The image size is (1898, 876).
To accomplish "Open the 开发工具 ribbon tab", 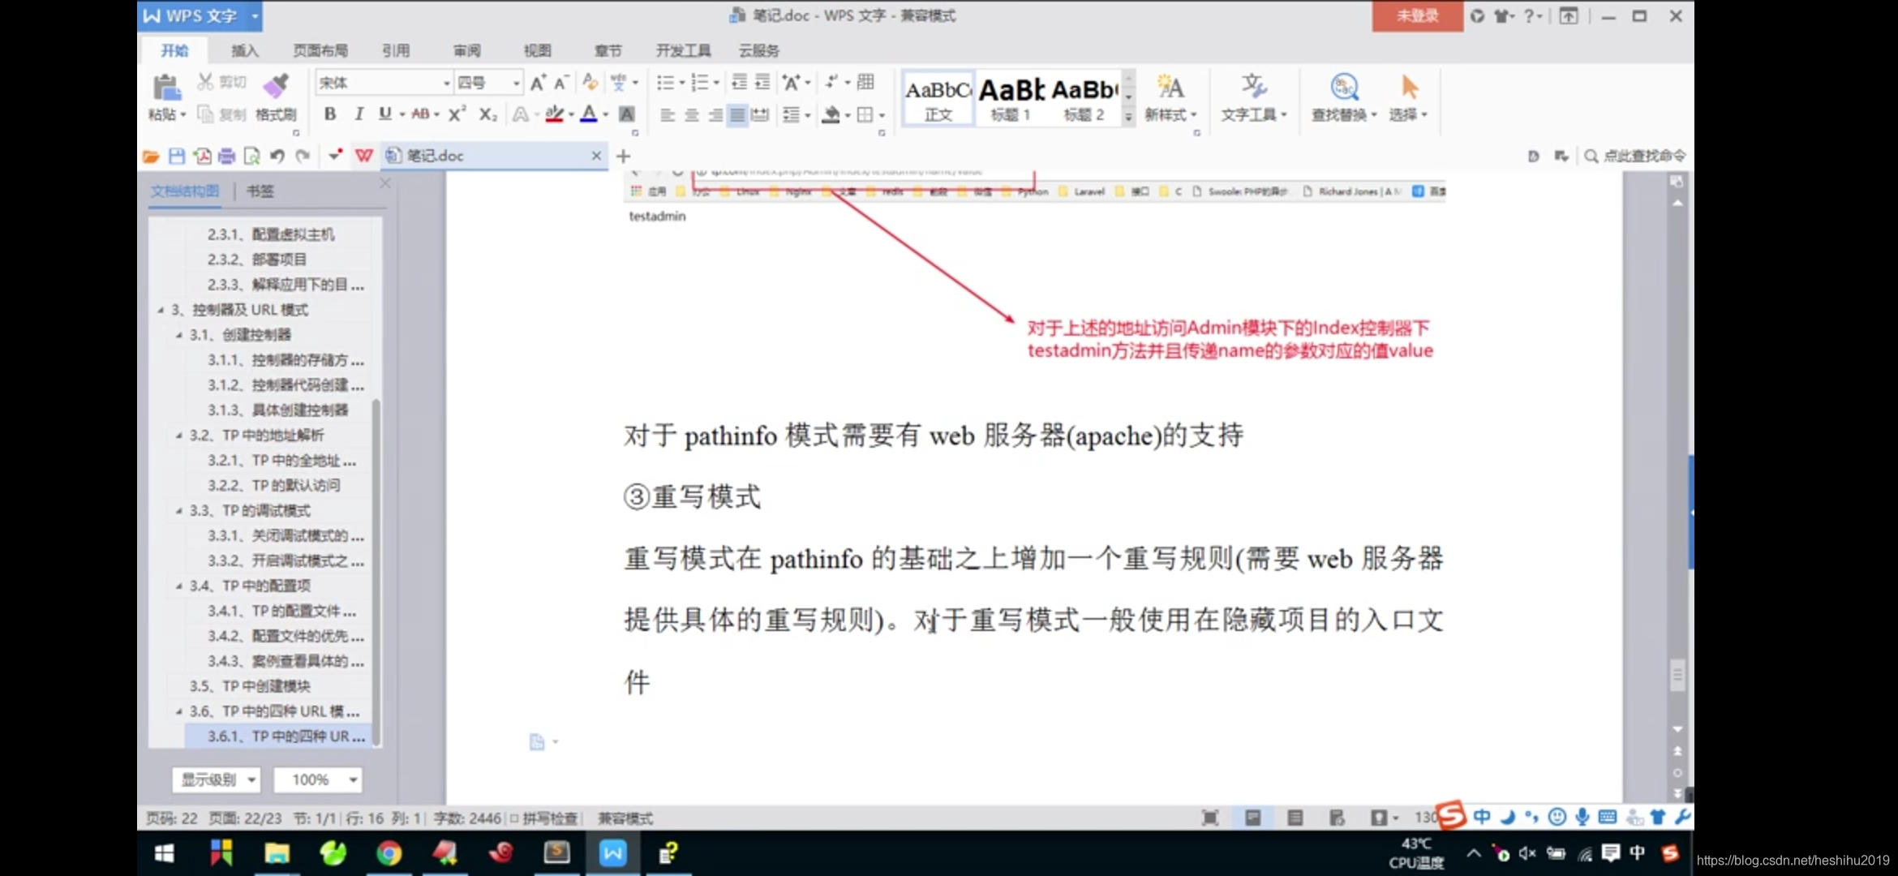I will [683, 51].
